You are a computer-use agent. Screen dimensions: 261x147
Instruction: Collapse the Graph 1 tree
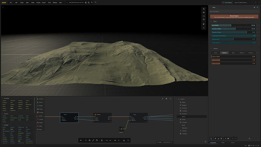point(177,99)
